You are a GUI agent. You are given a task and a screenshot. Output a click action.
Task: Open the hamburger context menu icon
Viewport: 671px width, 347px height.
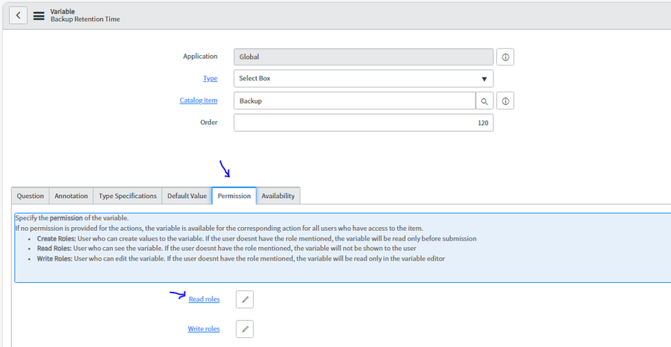[39, 16]
